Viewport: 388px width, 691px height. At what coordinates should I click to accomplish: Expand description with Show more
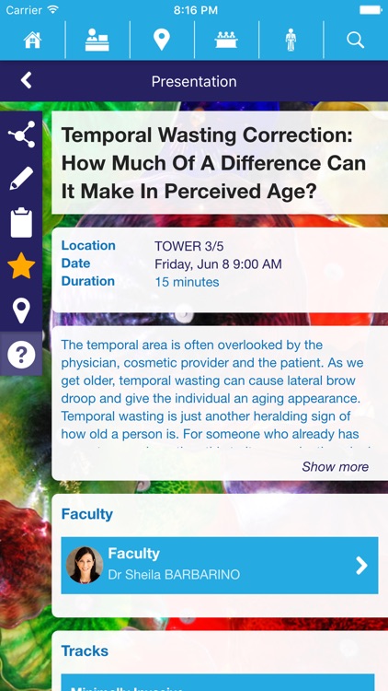click(x=336, y=467)
